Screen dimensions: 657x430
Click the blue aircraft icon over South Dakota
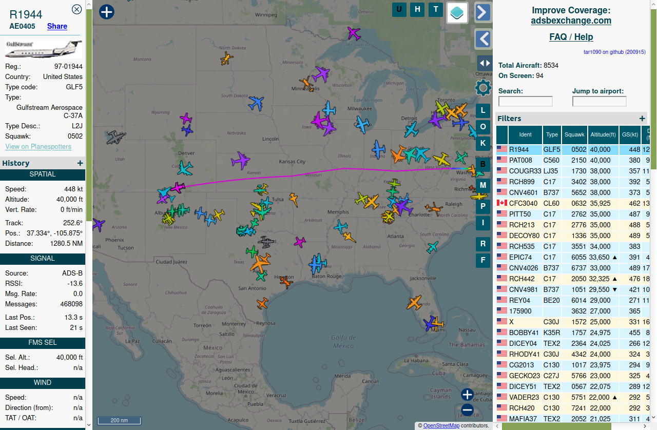pyautogui.click(x=256, y=104)
